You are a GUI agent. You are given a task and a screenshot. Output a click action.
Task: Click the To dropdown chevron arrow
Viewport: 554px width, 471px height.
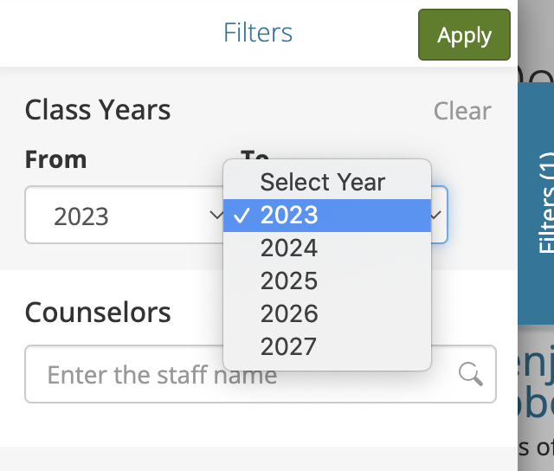436,214
